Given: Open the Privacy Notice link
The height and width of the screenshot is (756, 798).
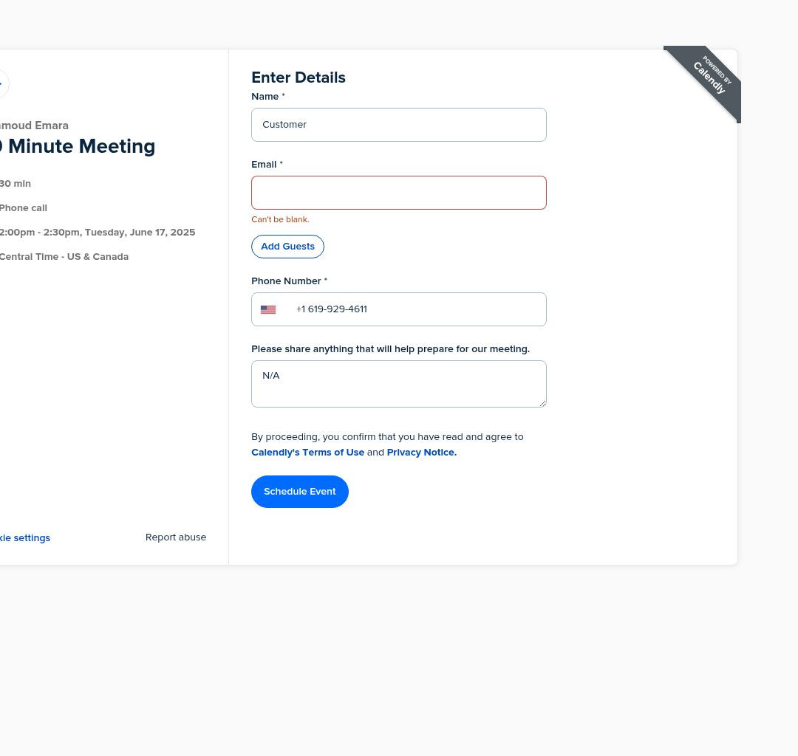Looking at the screenshot, I should coord(421,453).
